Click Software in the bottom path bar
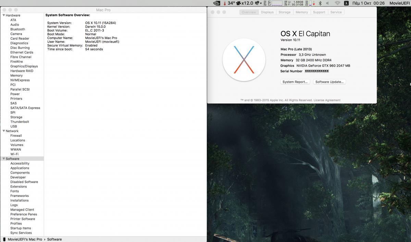 click(x=54, y=239)
